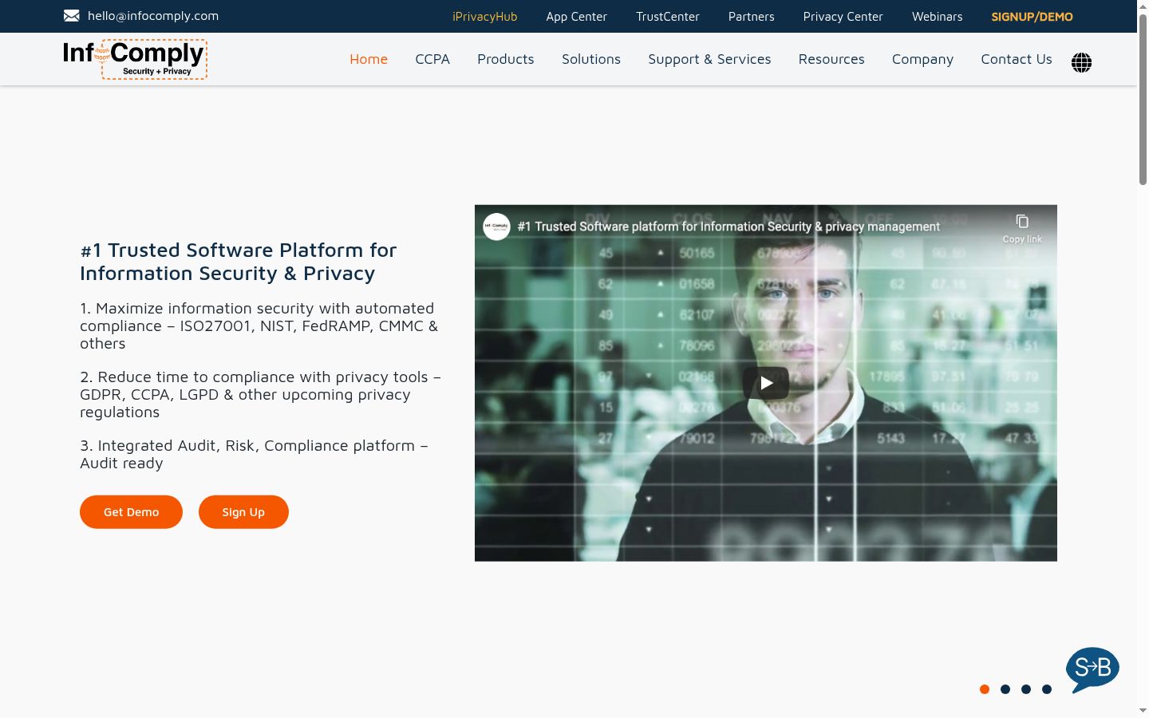
Task: Click the orange Sign Up button
Action: coord(243,512)
